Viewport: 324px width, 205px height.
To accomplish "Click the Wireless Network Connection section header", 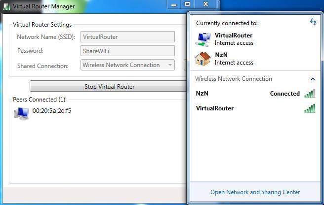I will pyautogui.click(x=255, y=79).
